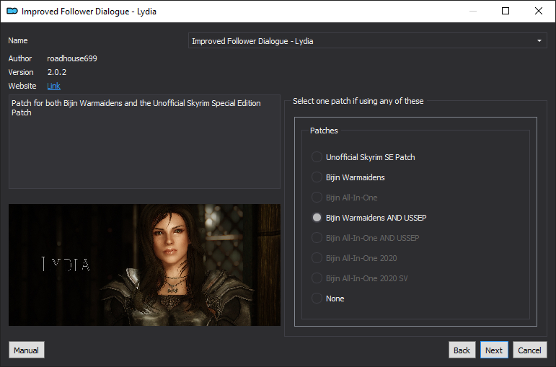Image resolution: width=556 pixels, height=367 pixels.
Task: Go Back to the previous installer page
Action: coord(462,350)
